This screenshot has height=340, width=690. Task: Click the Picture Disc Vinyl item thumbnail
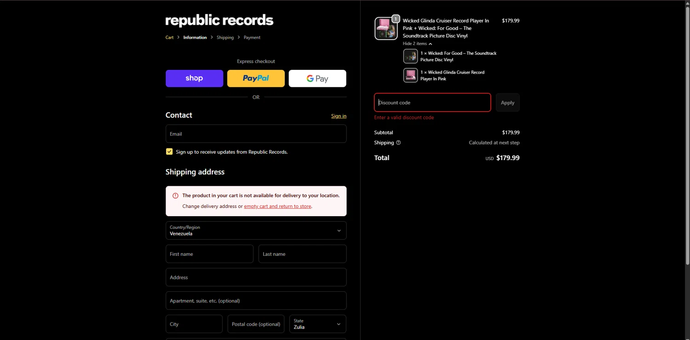click(410, 56)
